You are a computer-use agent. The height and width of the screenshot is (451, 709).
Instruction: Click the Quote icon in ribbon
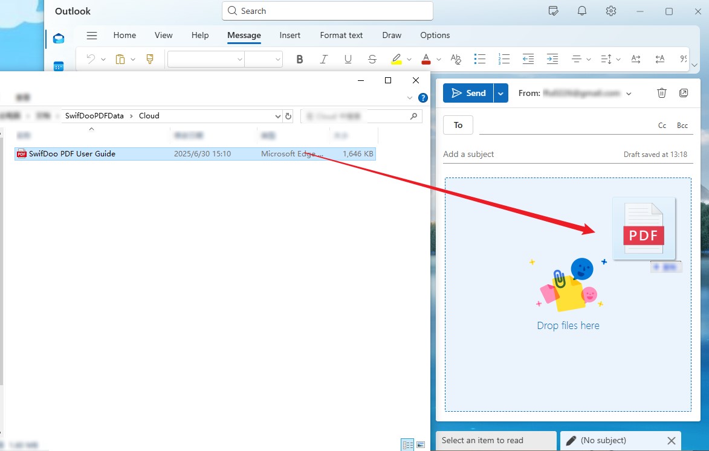coord(683,59)
